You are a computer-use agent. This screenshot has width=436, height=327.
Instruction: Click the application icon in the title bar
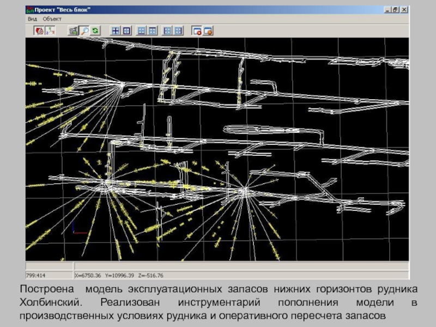point(30,10)
